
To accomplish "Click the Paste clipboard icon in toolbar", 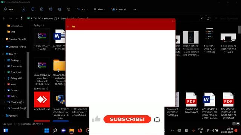I will click(x=42, y=9).
